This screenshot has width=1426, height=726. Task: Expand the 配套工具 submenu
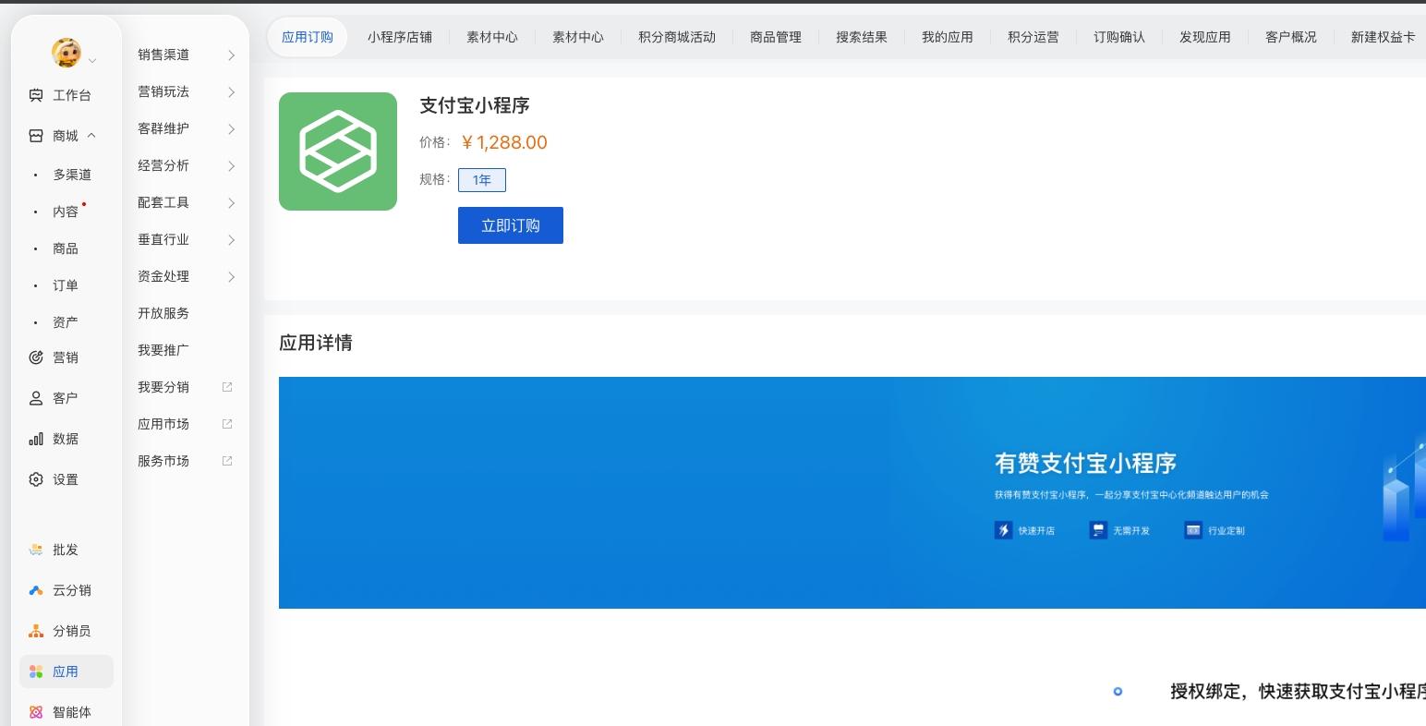click(231, 203)
